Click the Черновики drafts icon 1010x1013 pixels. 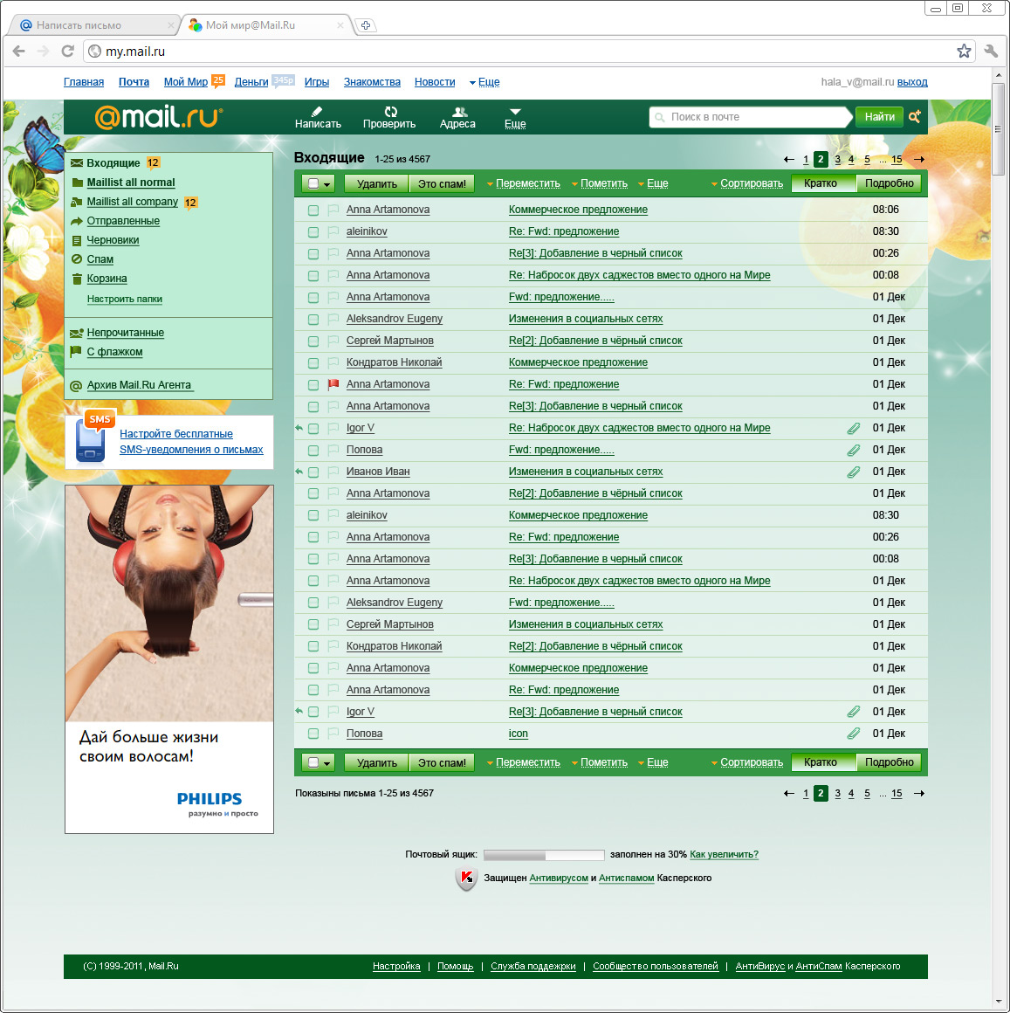(76, 240)
